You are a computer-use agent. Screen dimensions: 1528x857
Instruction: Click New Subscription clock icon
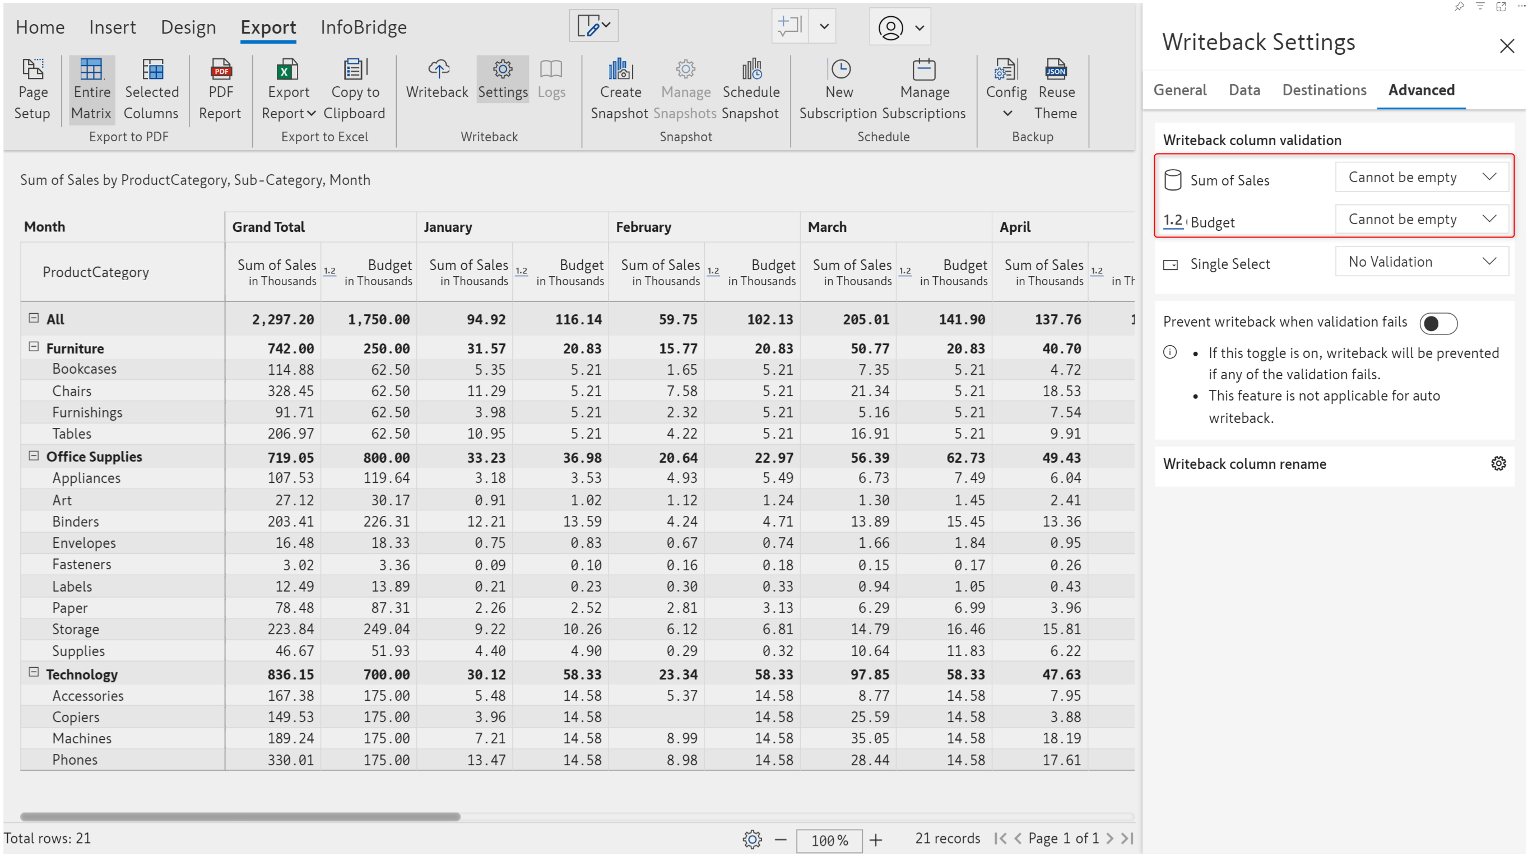(x=840, y=70)
